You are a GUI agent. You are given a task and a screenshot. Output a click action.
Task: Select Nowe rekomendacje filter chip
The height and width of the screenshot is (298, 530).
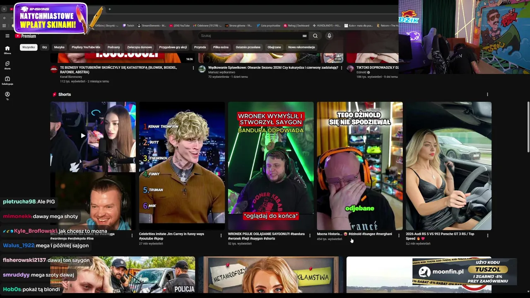pos(301,47)
